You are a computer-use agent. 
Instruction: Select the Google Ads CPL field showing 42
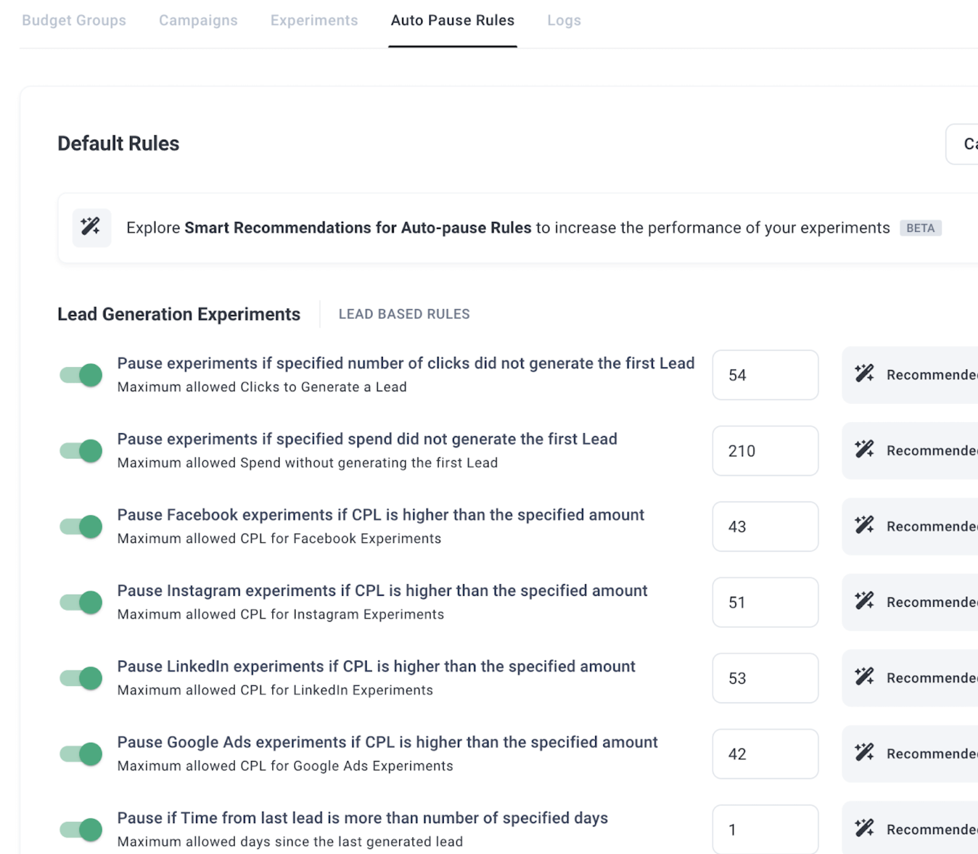pos(765,754)
